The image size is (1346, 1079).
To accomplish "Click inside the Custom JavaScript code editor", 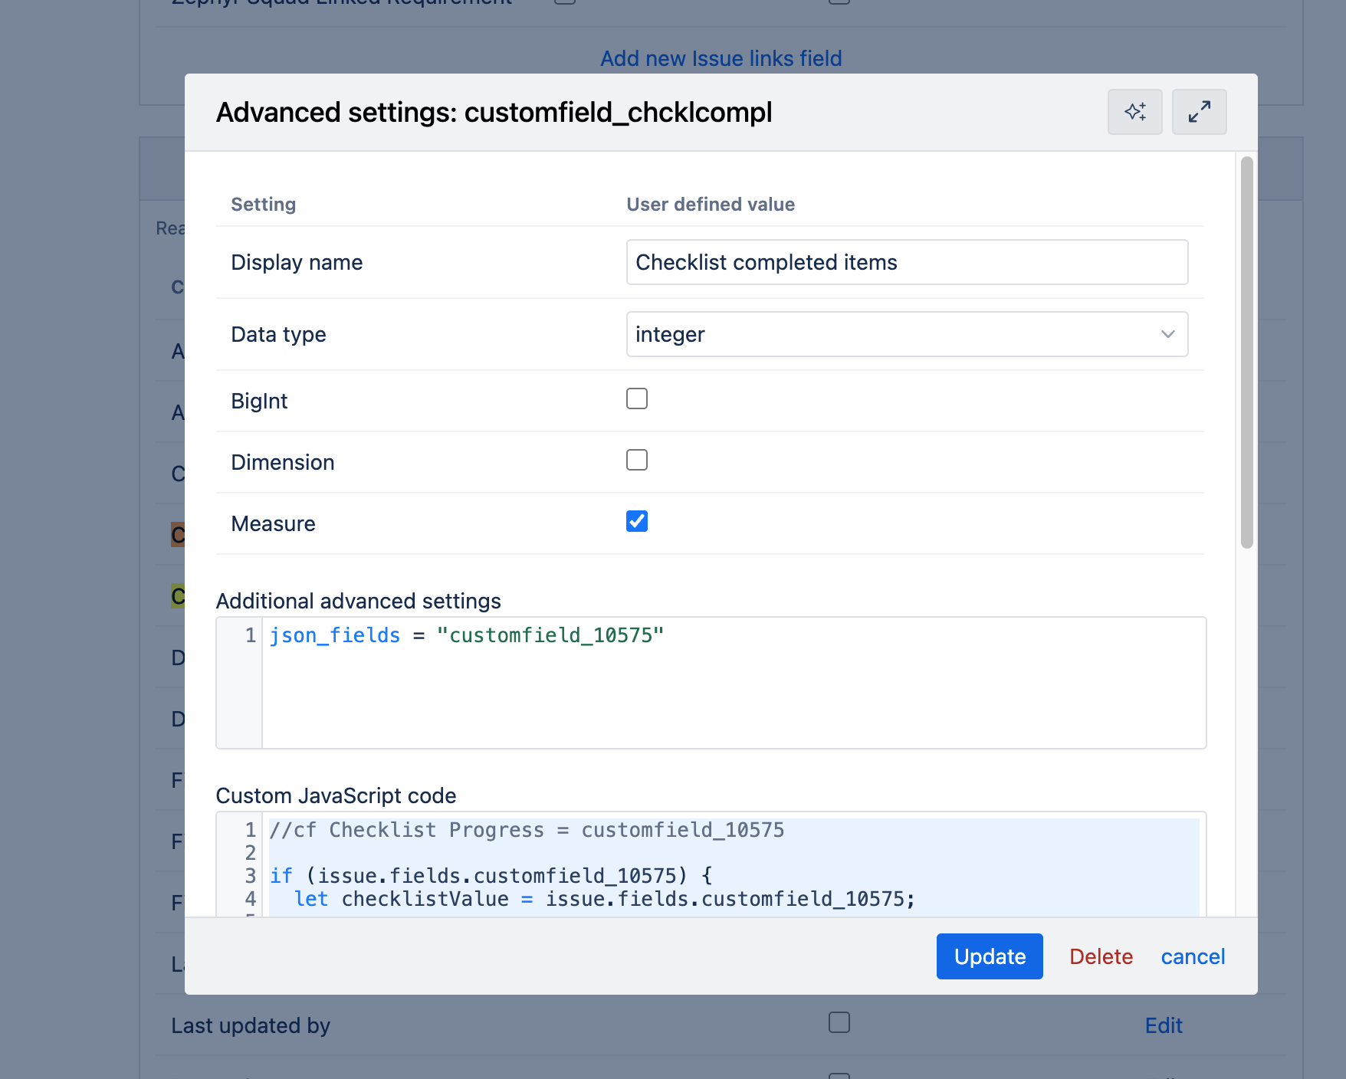I will pyautogui.click(x=734, y=866).
